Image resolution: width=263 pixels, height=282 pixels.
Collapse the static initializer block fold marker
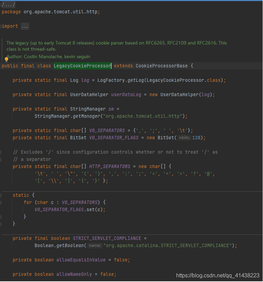coord(1,195)
